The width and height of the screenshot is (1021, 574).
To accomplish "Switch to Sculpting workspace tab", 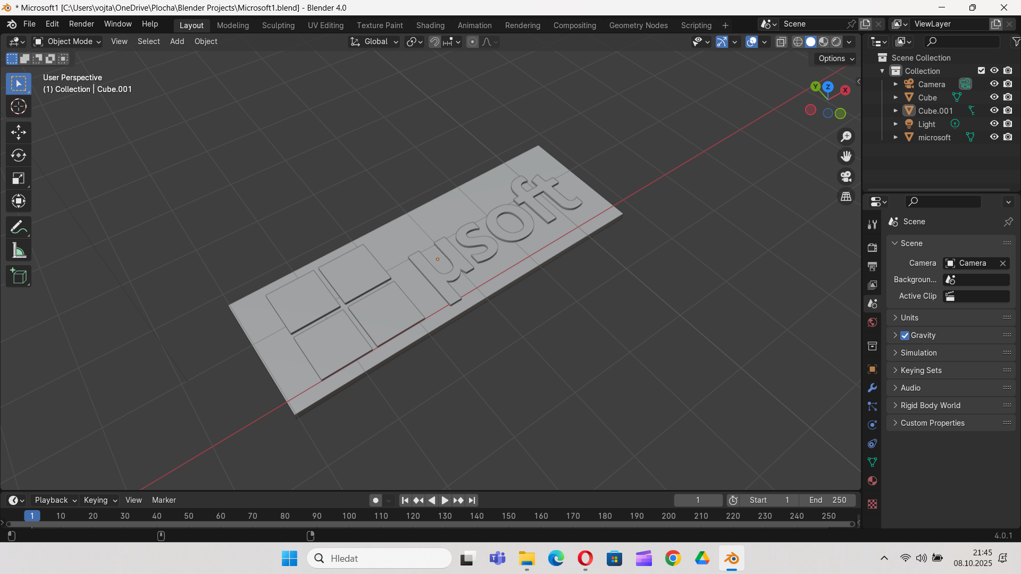I will [278, 25].
